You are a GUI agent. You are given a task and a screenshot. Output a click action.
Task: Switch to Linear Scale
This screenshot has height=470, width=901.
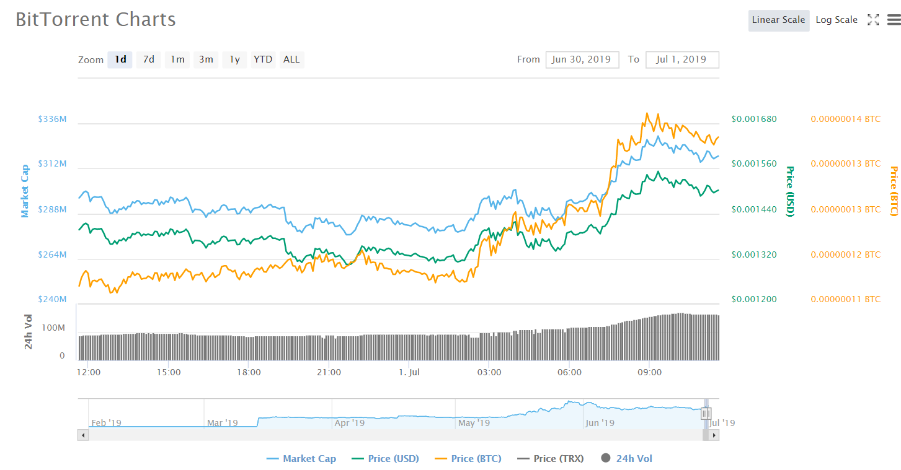pos(778,20)
